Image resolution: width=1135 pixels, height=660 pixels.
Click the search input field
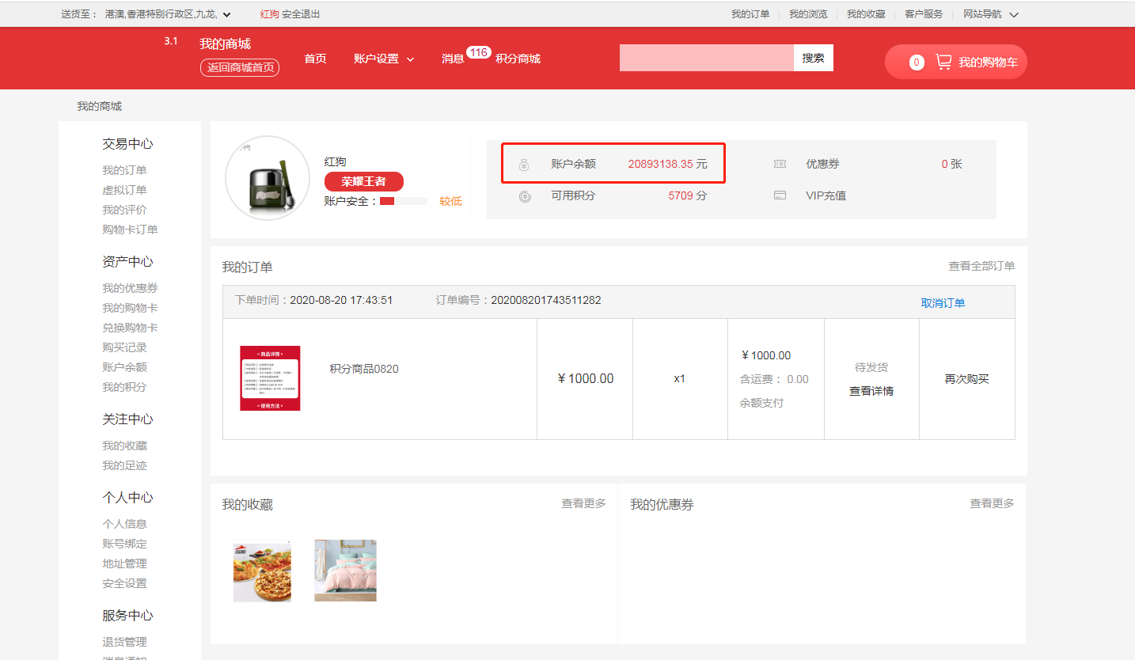(x=706, y=58)
